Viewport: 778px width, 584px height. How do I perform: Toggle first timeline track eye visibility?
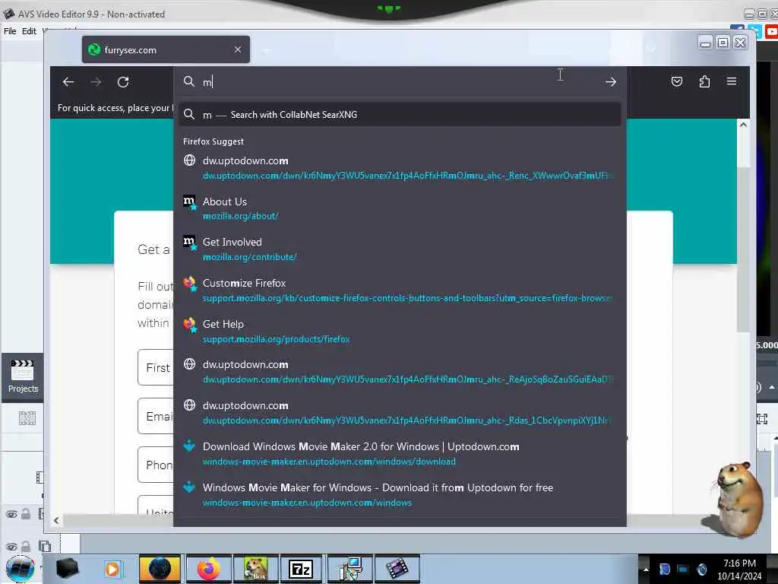pos(11,515)
